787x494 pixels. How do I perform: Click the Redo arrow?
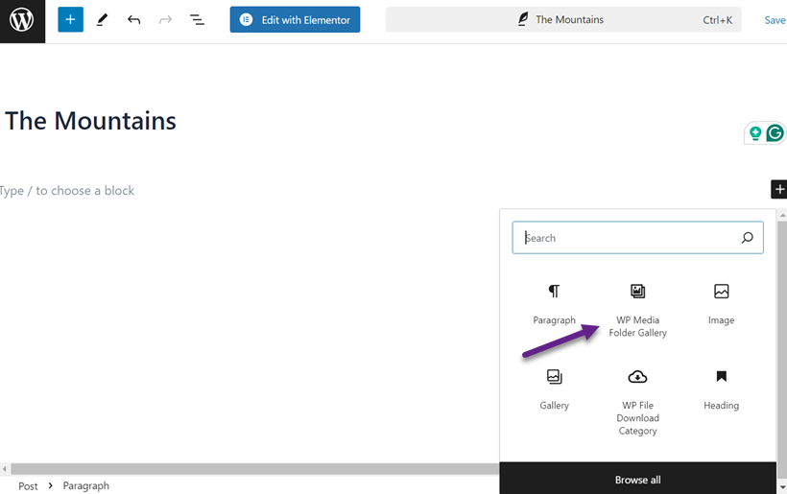[165, 19]
